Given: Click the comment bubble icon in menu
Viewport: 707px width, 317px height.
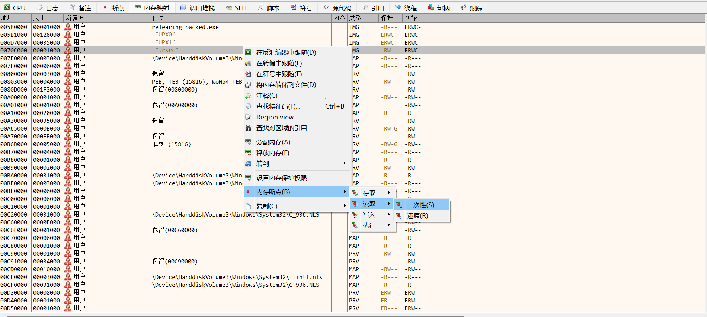Looking at the screenshot, I should [248, 96].
